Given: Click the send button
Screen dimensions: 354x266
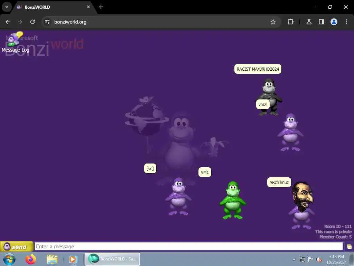Looking at the screenshot, I should [x=17, y=247].
